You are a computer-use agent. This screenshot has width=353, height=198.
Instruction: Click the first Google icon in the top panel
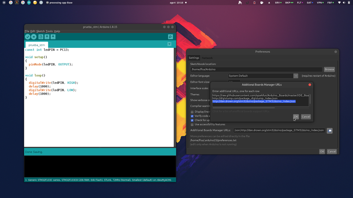point(11,2)
